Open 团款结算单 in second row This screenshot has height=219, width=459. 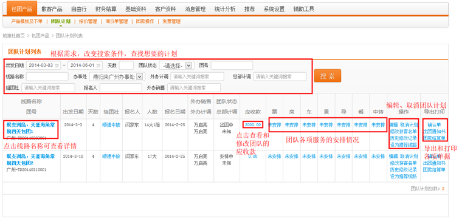coord(435,170)
